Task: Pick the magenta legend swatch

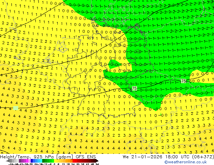Action: (x=27, y=161)
